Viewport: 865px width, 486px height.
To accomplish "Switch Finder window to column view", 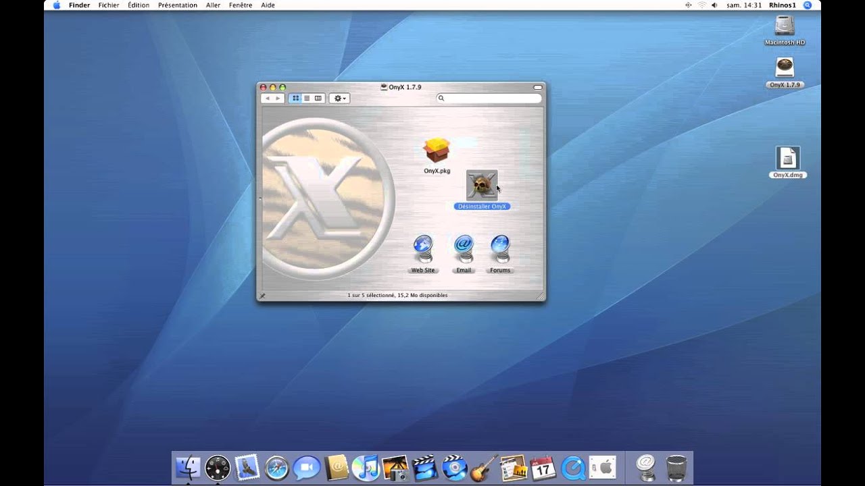I will pos(318,99).
